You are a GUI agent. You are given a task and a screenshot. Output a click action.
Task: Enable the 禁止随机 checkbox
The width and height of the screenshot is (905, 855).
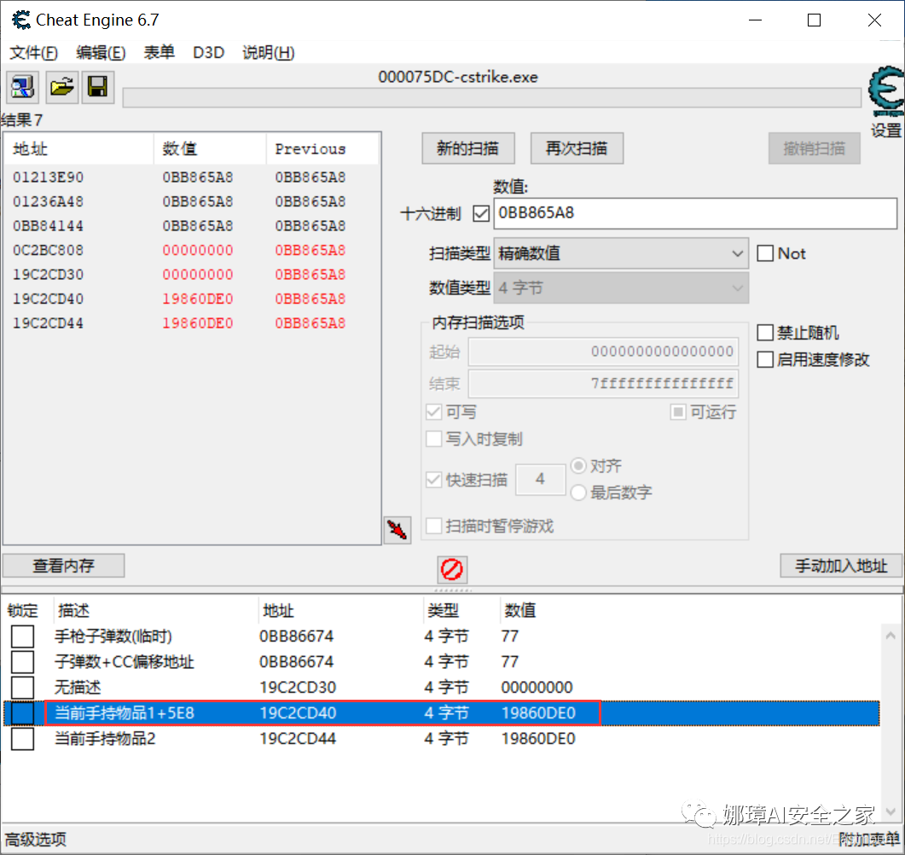765,333
